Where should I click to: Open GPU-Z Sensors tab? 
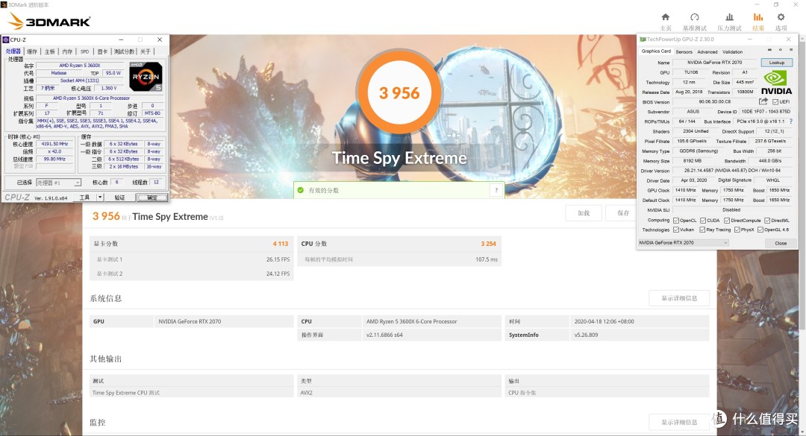point(684,52)
